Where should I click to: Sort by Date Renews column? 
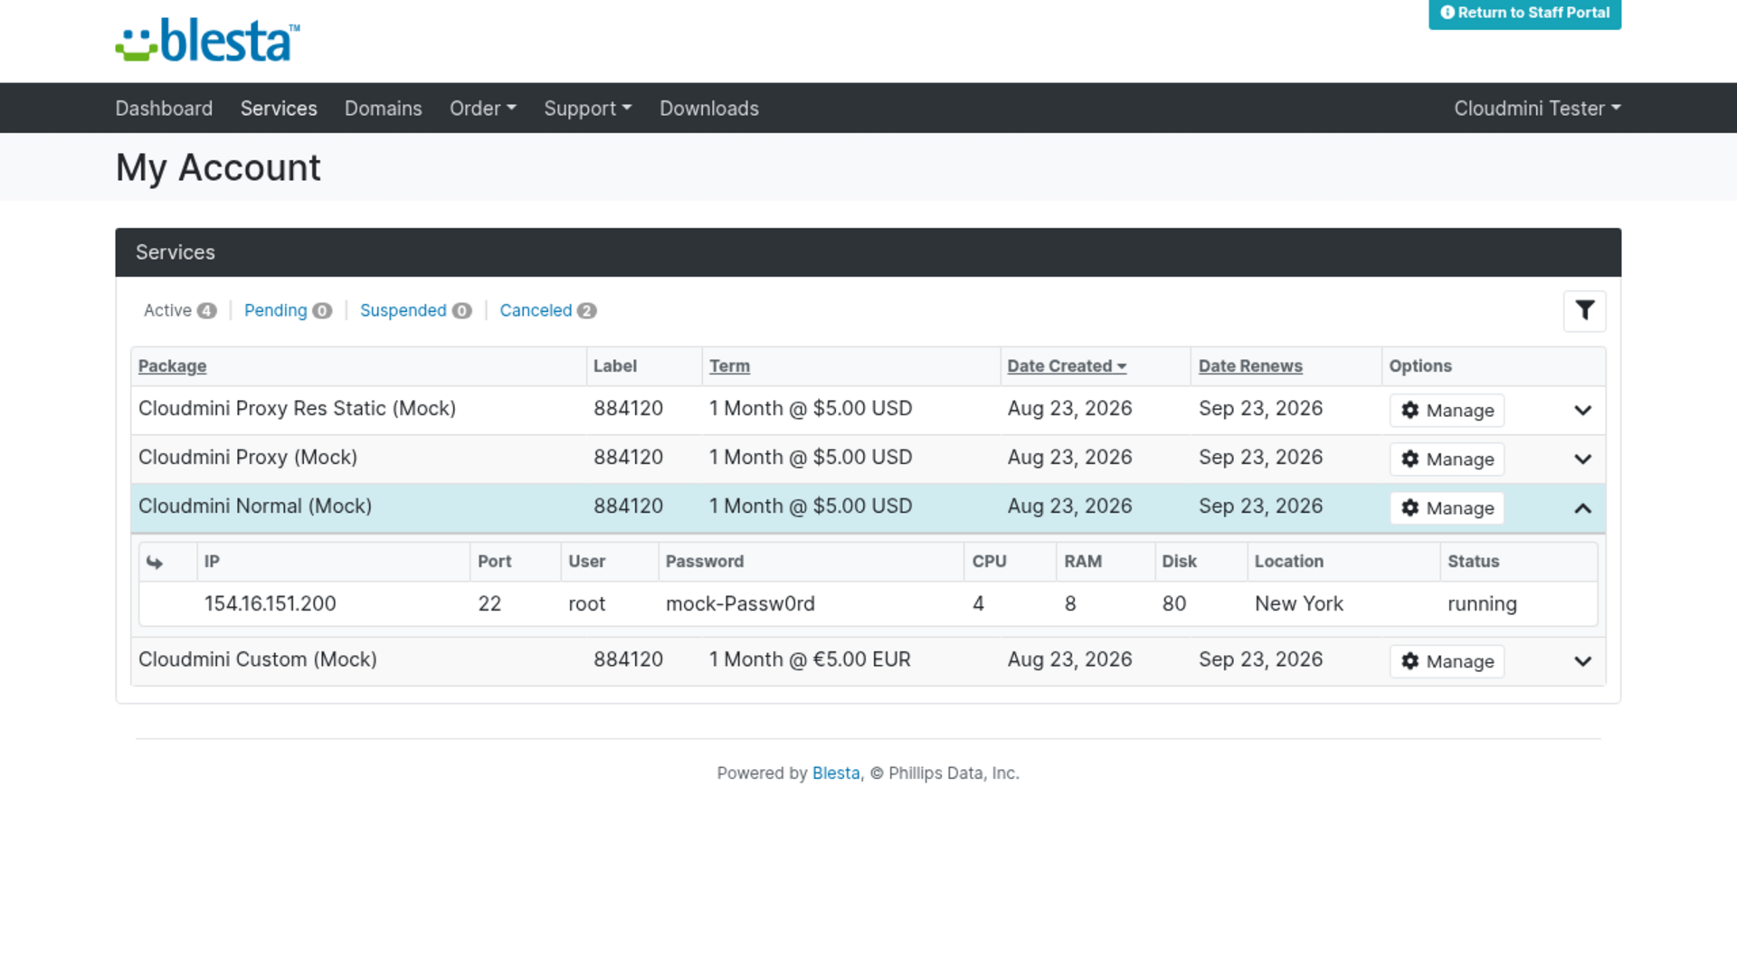pos(1250,366)
